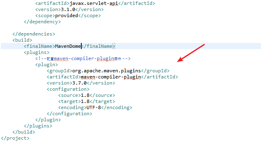Click the javax.servlet-api artifactId text
Screen dimensions: 261x152
pos(94,3)
